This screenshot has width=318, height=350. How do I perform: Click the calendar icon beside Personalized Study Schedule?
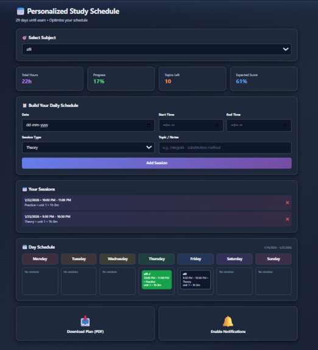pyautogui.click(x=21, y=11)
